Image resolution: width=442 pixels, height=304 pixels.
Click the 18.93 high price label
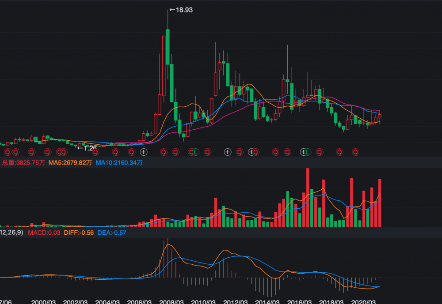point(181,10)
